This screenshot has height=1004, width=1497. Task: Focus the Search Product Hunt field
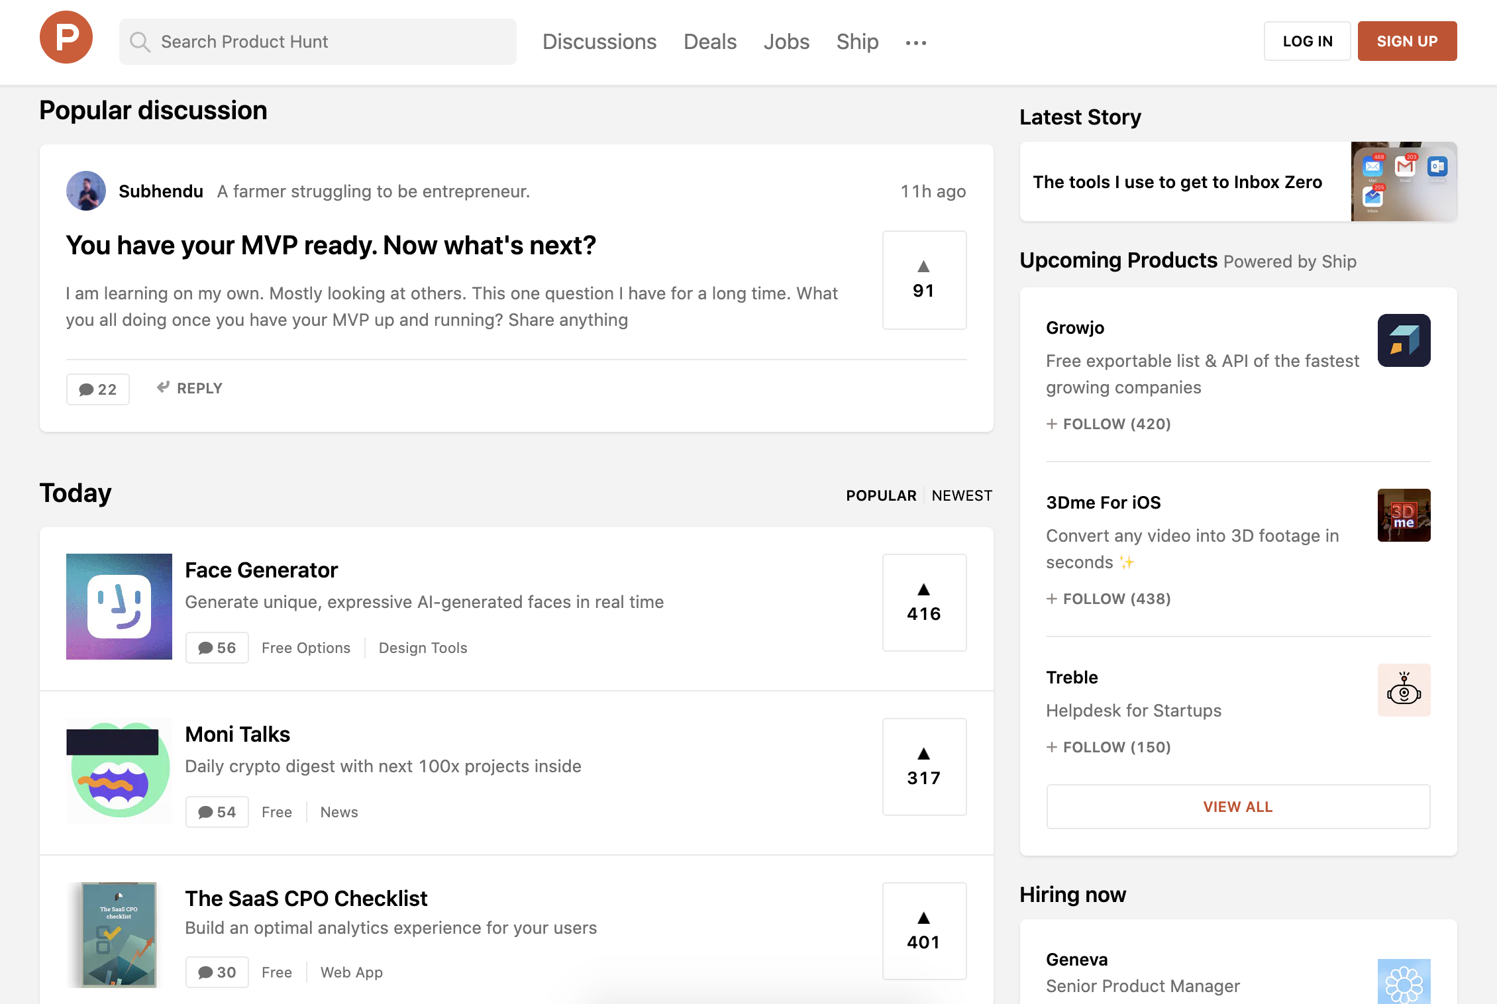[318, 42]
